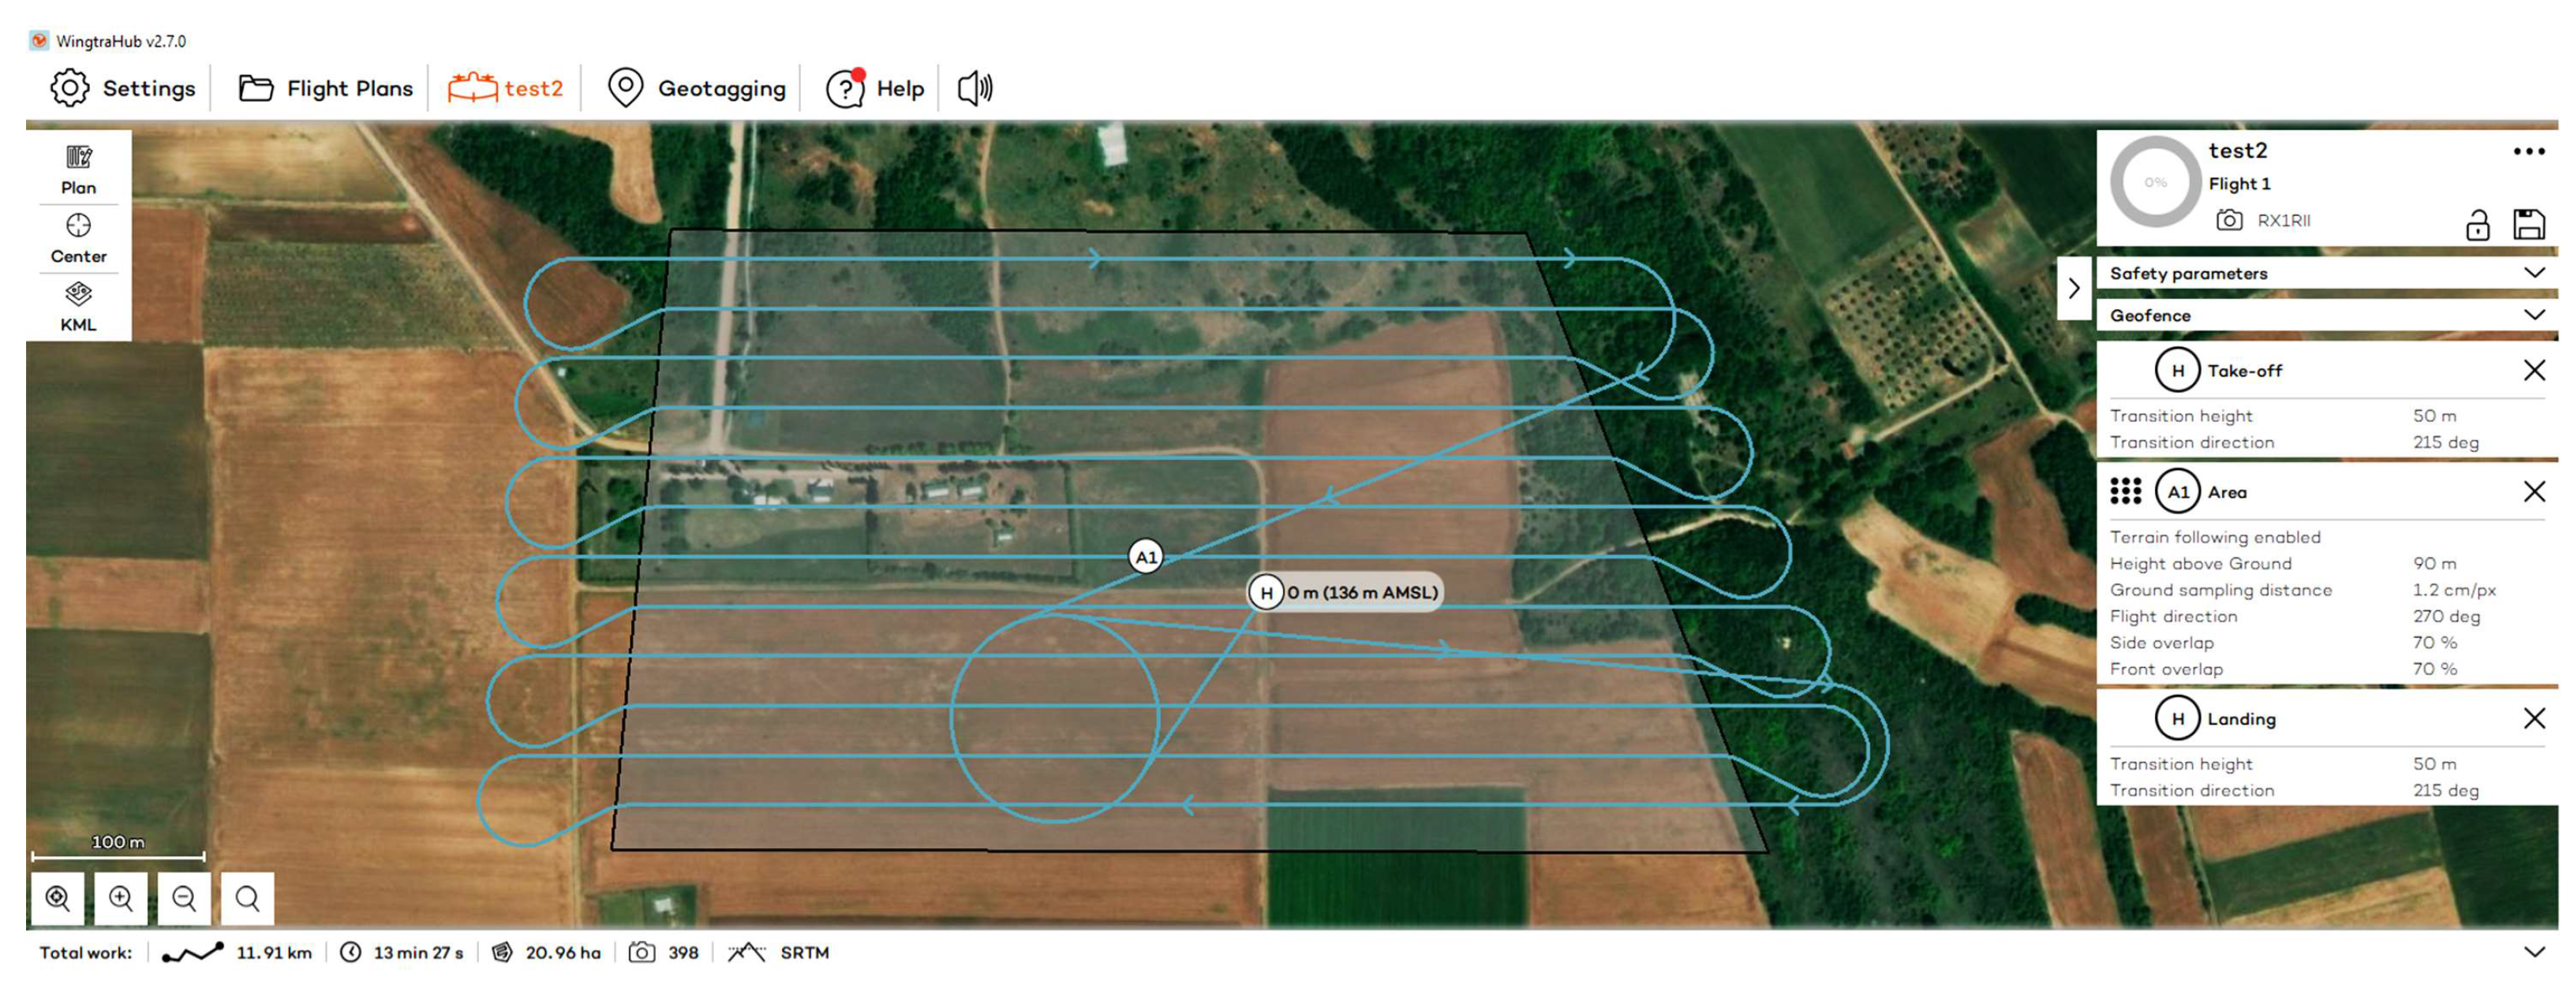
Task: Select the A1 marker on the map
Action: 1146,557
